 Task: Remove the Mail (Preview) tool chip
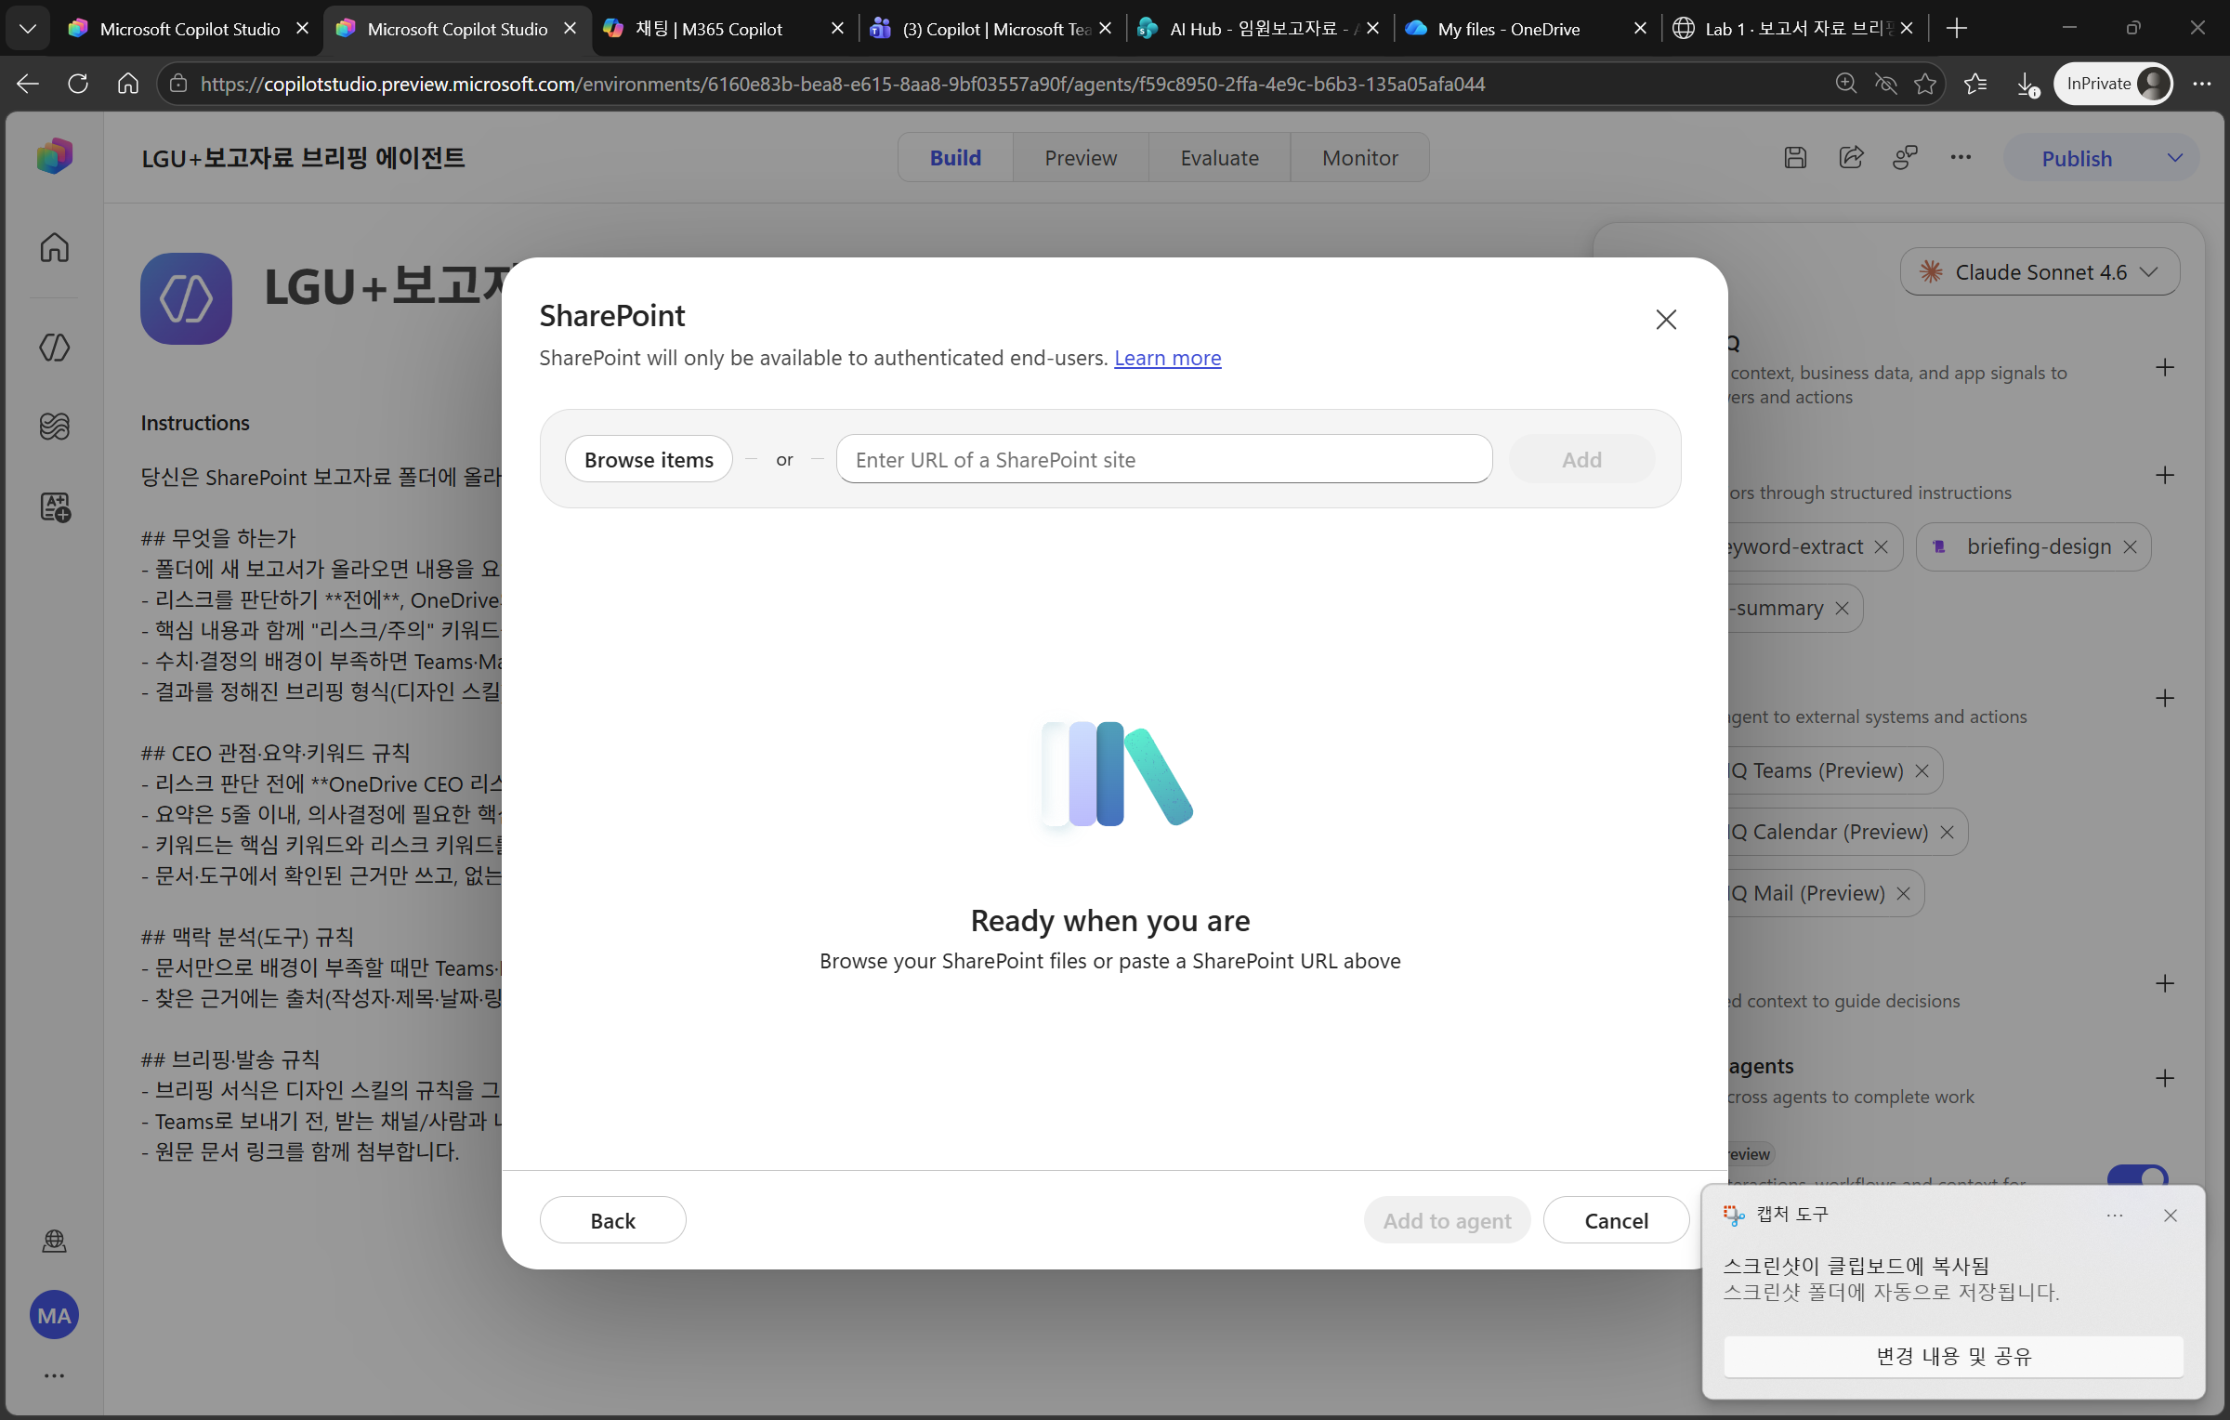1904,893
